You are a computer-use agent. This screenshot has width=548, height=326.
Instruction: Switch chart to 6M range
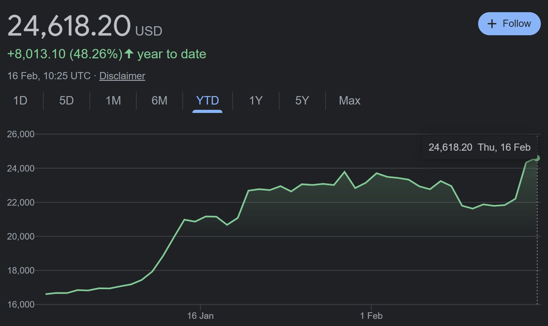pos(159,101)
